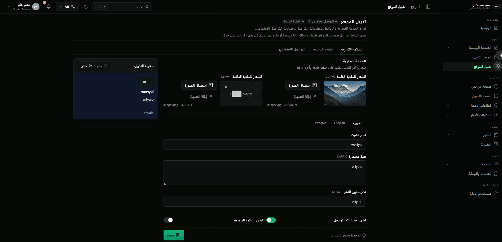Switch to التواصل الاجتماعي tab
502x242 pixels.
tap(292, 49)
